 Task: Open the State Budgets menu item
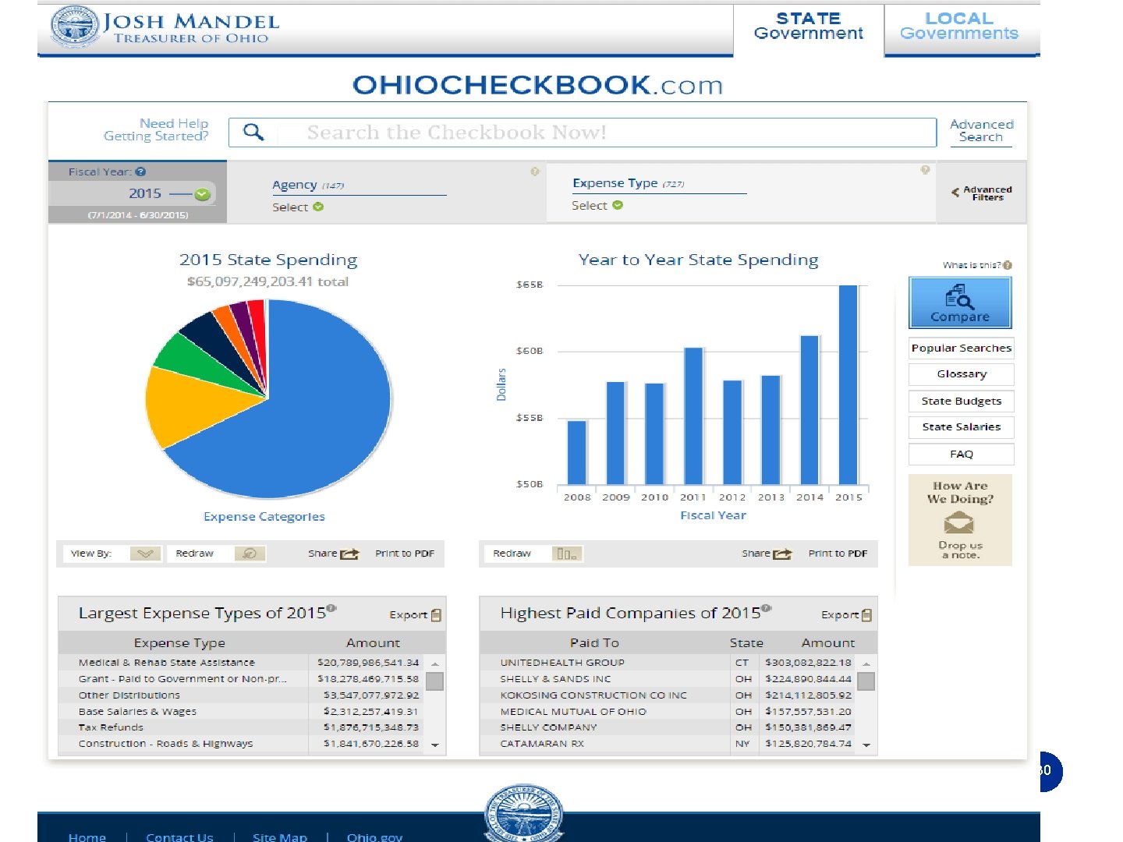961,401
